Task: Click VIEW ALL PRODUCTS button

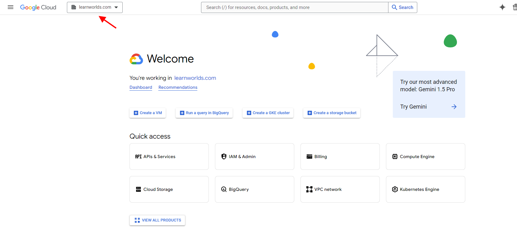Action: click(x=157, y=220)
